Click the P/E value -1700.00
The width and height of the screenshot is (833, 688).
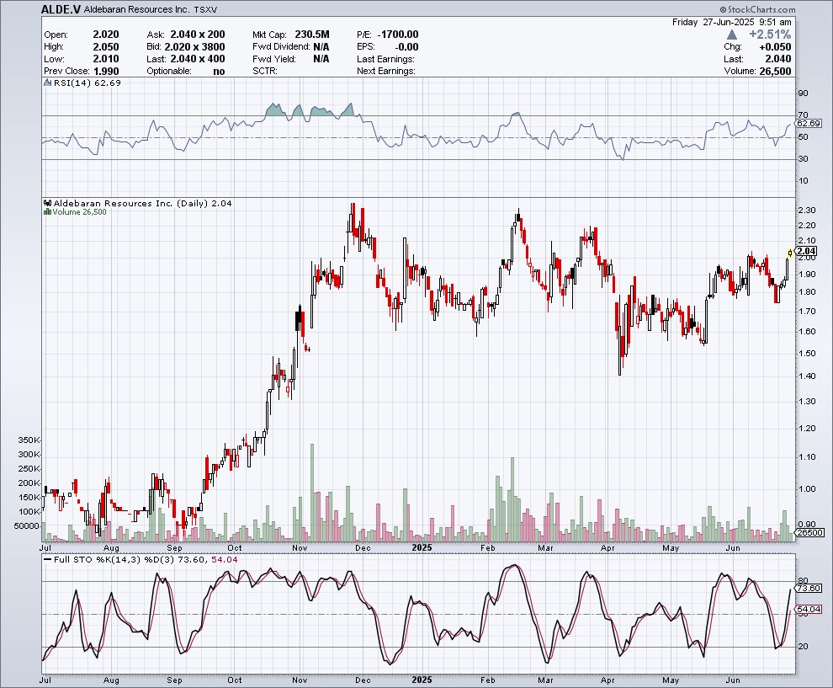[x=398, y=35]
